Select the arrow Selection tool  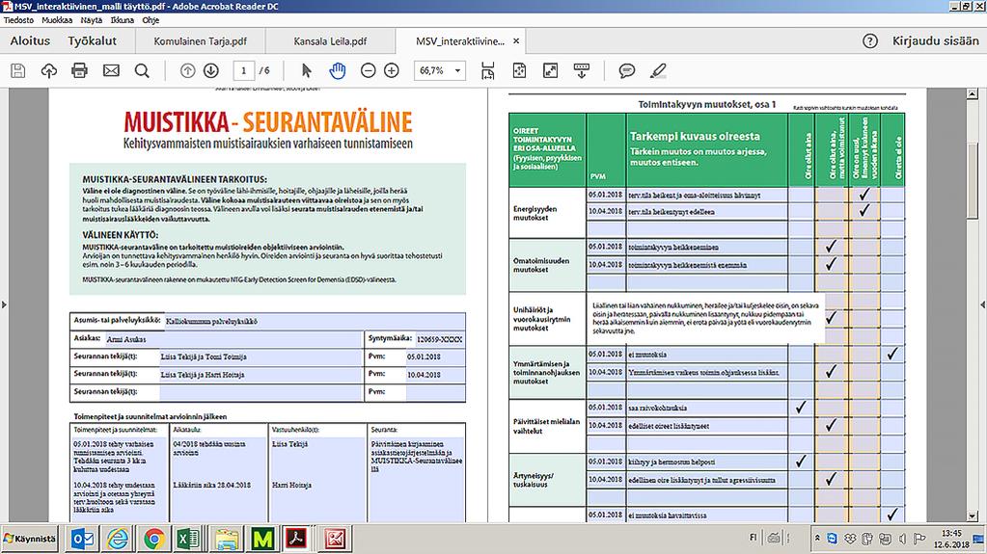(x=307, y=71)
